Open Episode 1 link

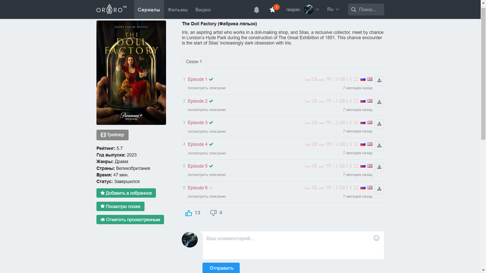click(198, 79)
